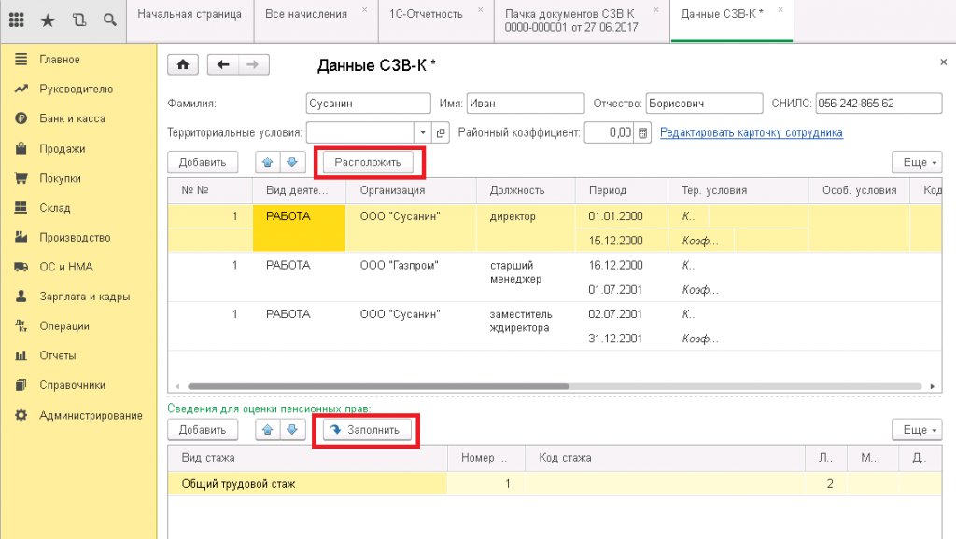
Task: Open Favorites star icon
Action: (x=49, y=20)
